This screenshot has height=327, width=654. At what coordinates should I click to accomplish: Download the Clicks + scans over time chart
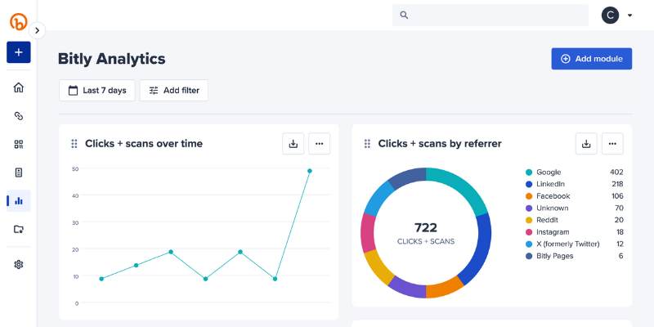pos(293,144)
